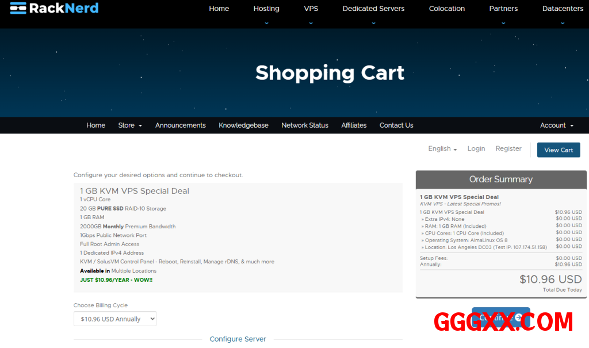
Task: Go to Home in the top navigation
Action: click(x=219, y=9)
